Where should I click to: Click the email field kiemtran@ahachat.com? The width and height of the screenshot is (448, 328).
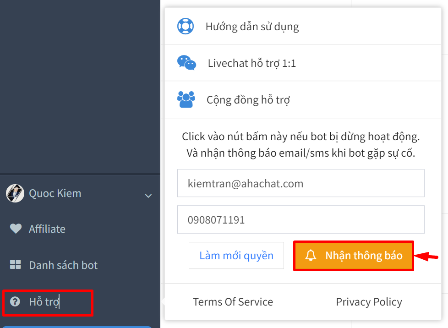click(301, 183)
